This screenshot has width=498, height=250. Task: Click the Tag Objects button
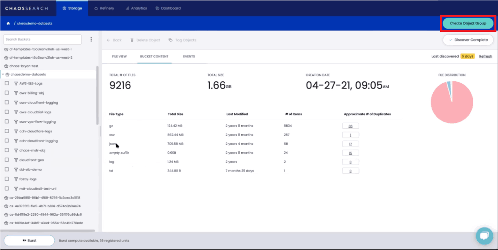(182, 40)
